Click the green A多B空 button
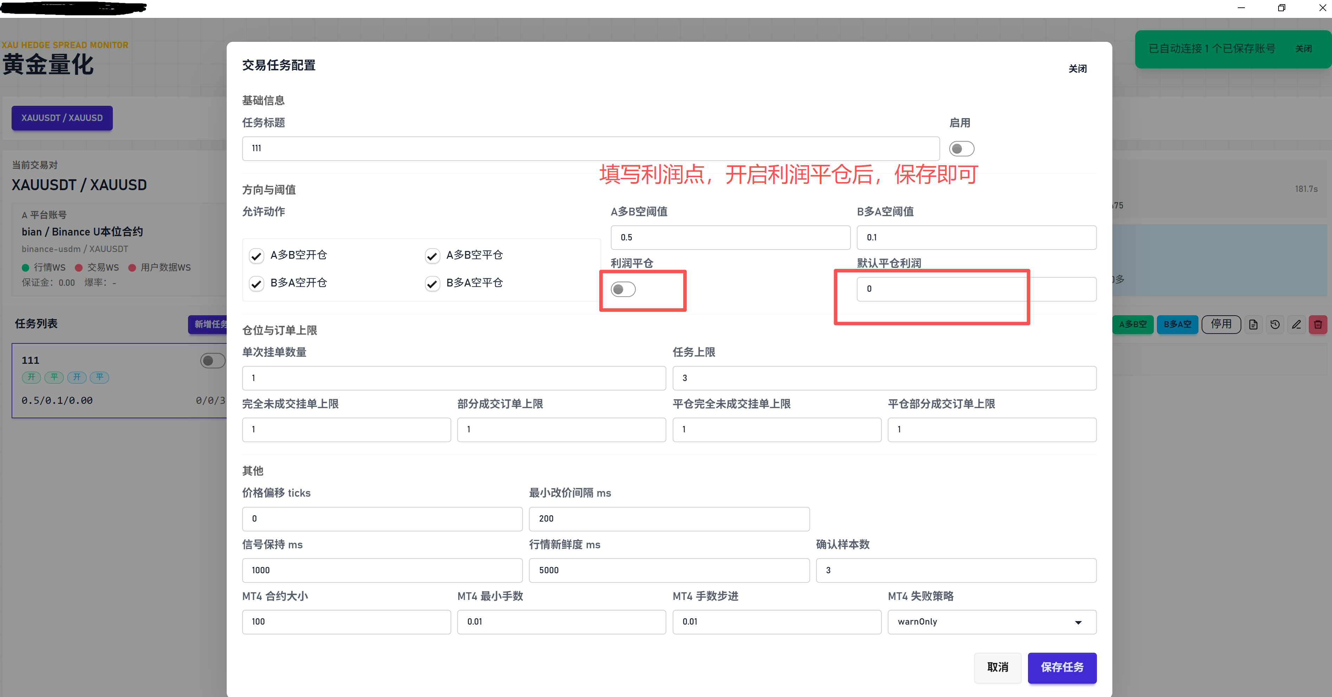 [x=1132, y=325]
